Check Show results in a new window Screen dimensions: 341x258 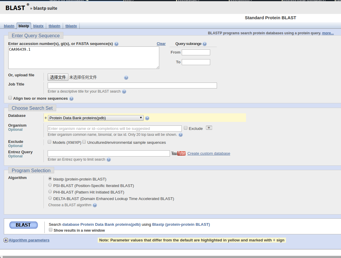(x=51, y=230)
